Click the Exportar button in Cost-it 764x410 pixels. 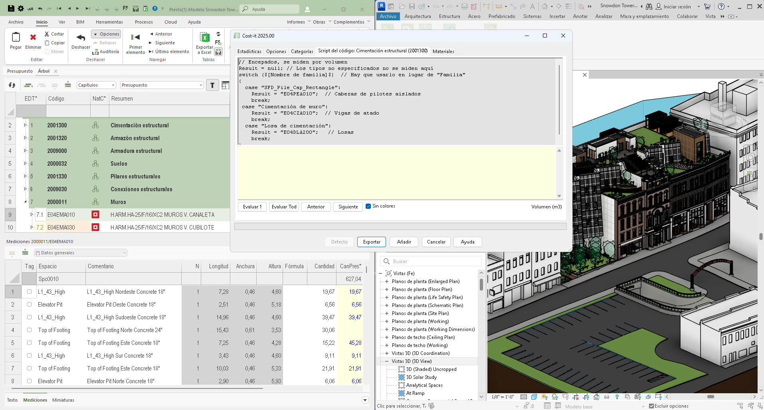tap(371, 242)
